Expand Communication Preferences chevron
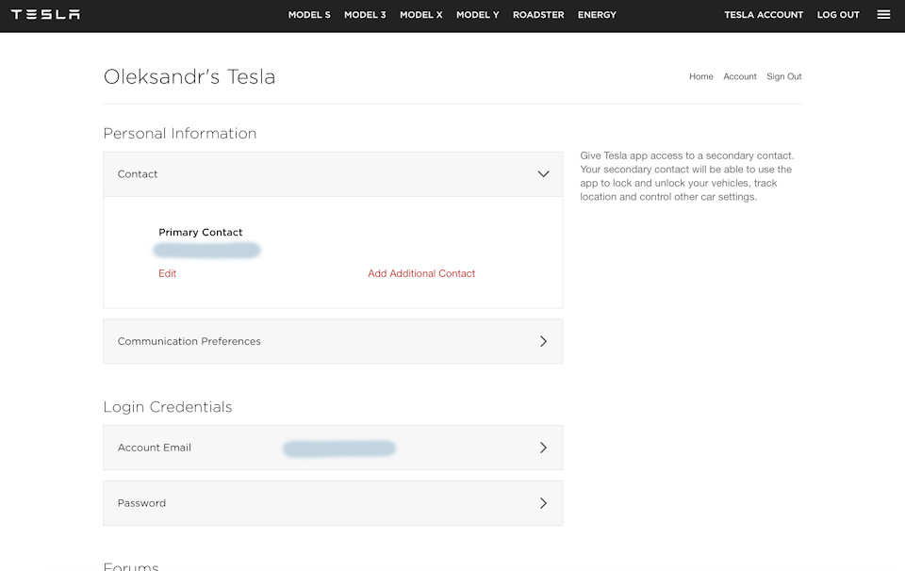Viewport: 905px width, 571px height. point(543,341)
